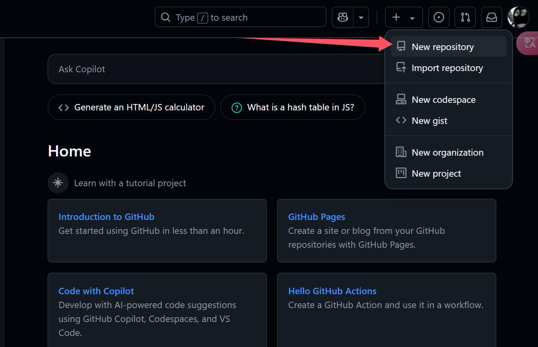
Task: Open Introduction to GitHub link
Action: [x=106, y=217]
